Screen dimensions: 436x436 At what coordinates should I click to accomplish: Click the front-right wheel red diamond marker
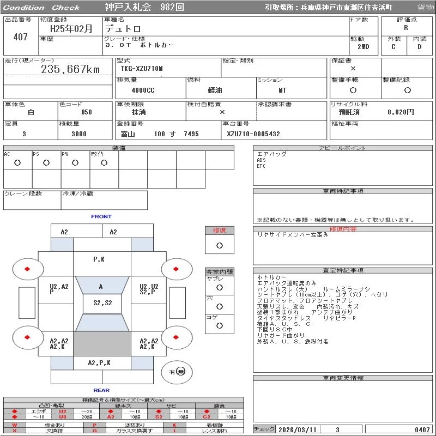[177, 268]
